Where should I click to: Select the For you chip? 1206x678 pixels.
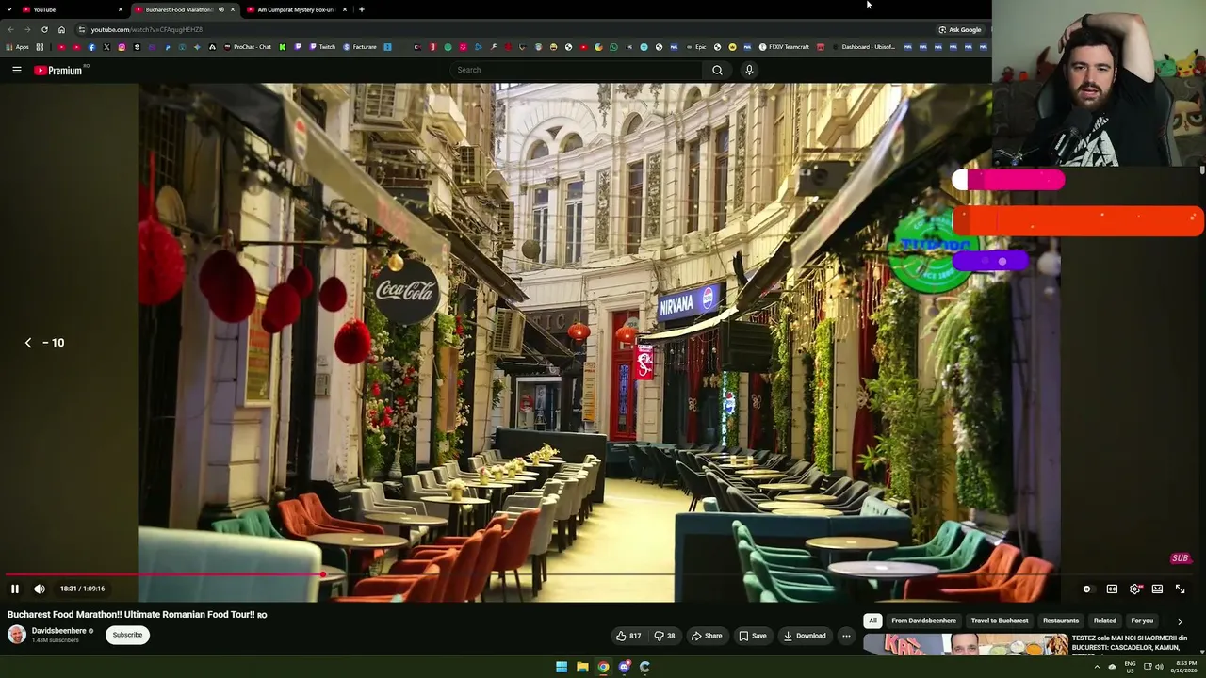(1142, 621)
